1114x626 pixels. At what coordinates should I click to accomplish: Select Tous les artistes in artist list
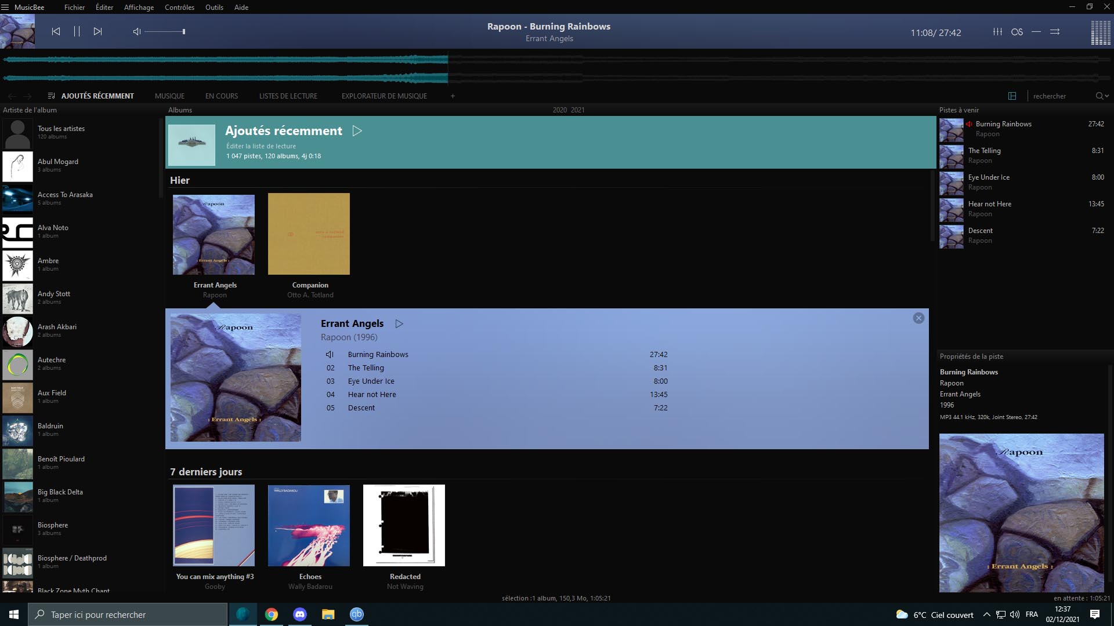pyautogui.click(x=79, y=133)
